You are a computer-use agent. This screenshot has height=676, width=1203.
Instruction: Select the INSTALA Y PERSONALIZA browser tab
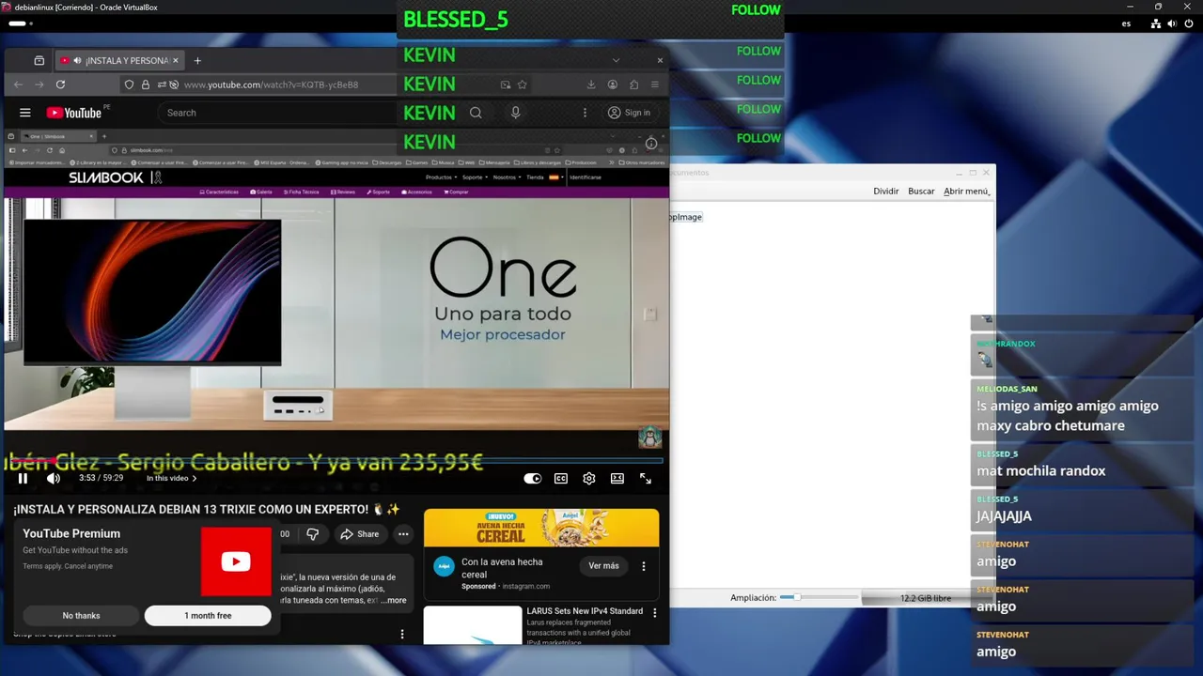[x=117, y=60]
